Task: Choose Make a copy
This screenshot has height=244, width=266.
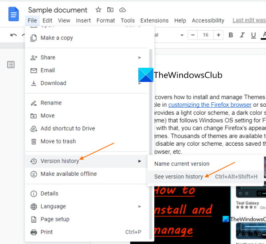Action: [86, 38]
